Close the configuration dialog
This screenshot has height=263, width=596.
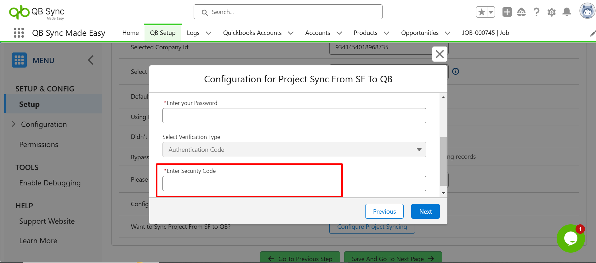pos(440,54)
